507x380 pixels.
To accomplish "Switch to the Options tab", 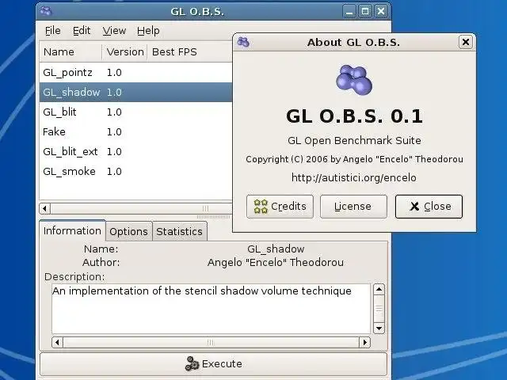I will pos(128,231).
